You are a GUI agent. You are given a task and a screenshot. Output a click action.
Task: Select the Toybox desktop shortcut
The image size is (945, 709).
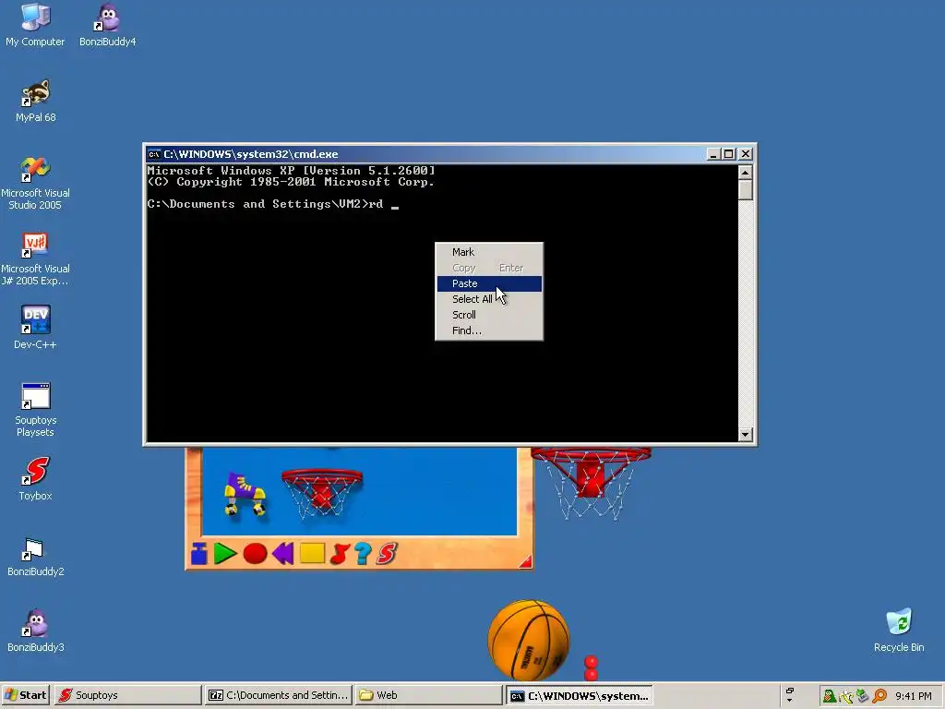tap(36, 479)
